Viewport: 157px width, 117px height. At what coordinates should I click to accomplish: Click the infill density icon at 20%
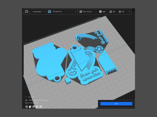point(100,12)
